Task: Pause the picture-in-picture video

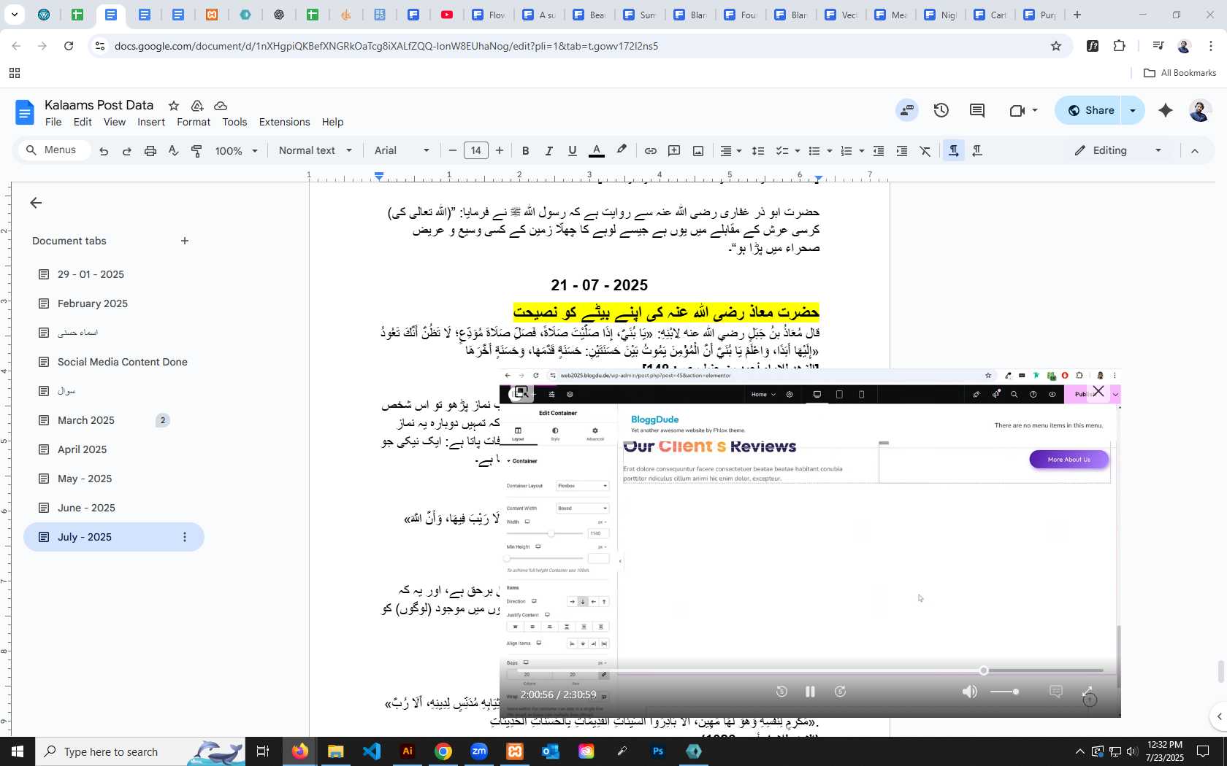Action: 810,692
